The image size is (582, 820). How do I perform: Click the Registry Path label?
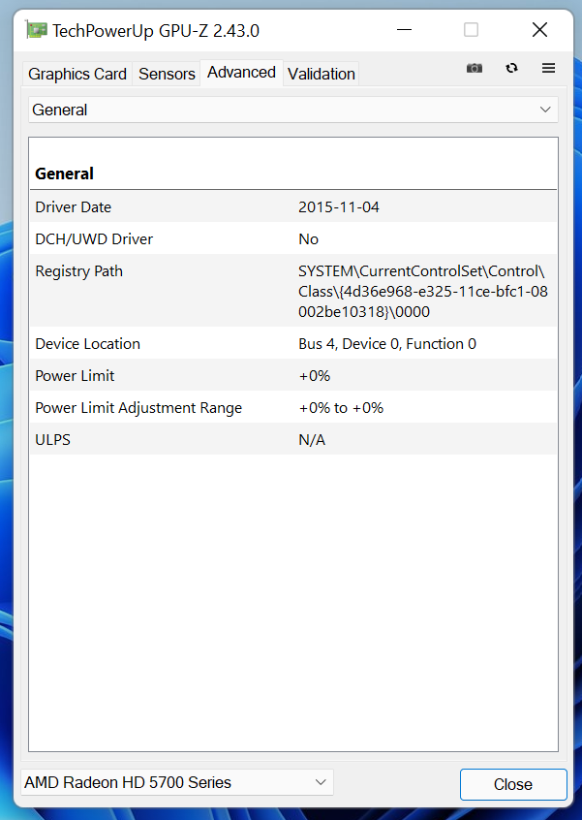click(78, 271)
